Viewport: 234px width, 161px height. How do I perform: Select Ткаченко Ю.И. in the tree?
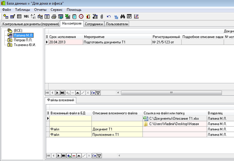point(25,45)
